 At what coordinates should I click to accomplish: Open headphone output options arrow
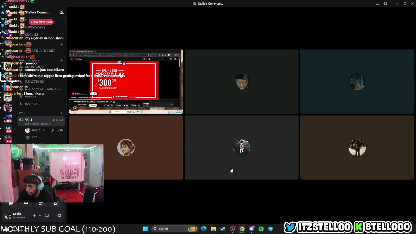click(52, 215)
